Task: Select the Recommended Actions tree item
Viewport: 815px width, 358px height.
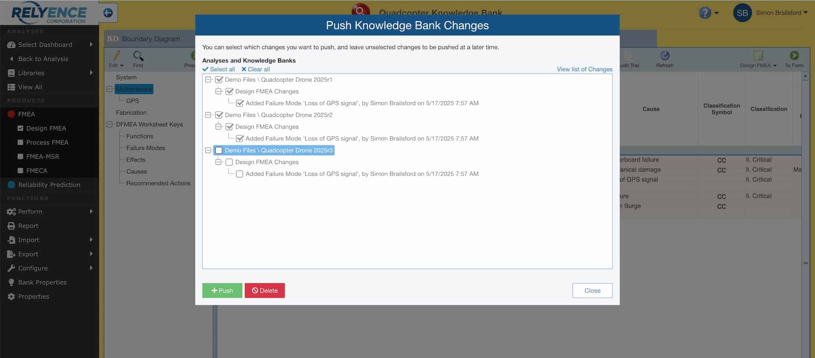Action: tap(158, 183)
